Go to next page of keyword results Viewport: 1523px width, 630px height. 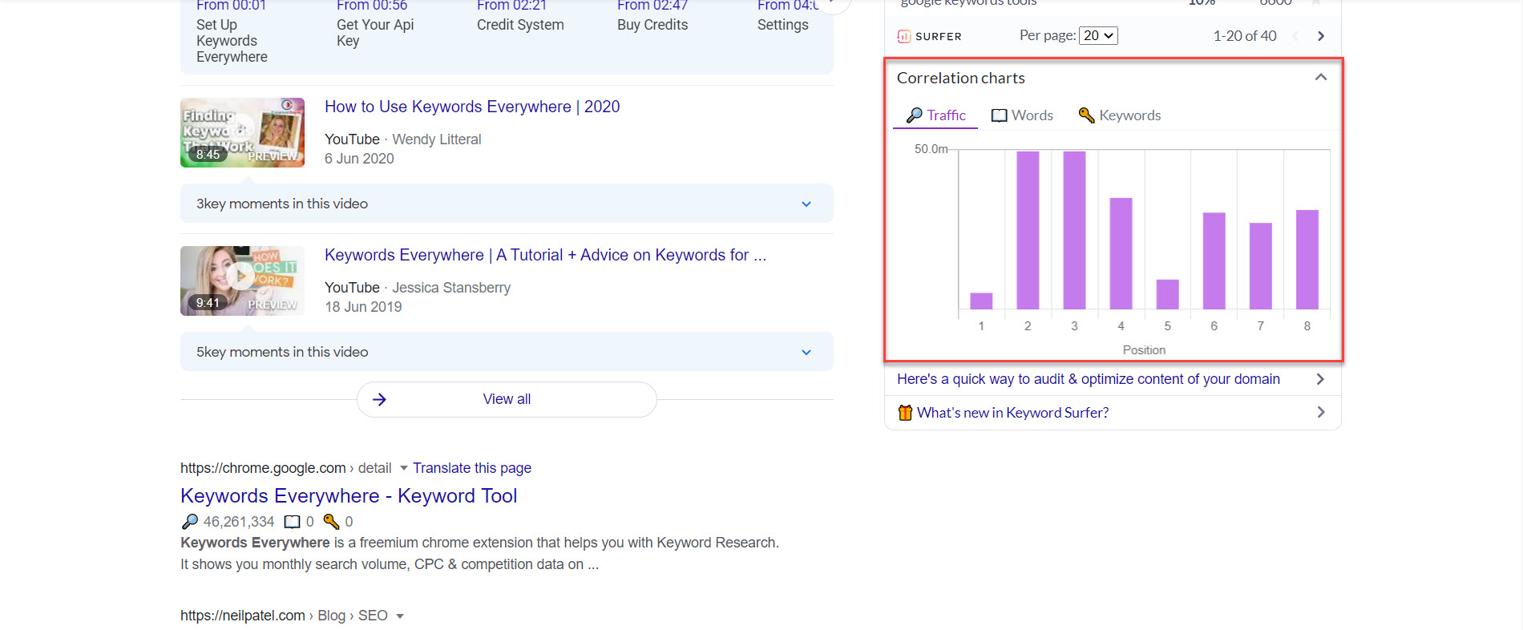tap(1321, 36)
